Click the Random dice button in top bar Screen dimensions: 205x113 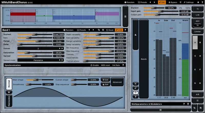129,2
